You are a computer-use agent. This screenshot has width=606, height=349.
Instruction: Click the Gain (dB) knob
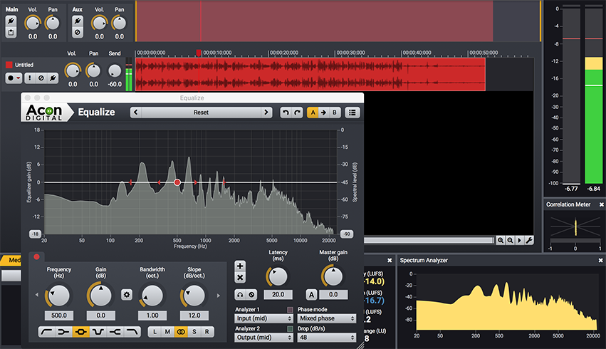pos(100,295)
